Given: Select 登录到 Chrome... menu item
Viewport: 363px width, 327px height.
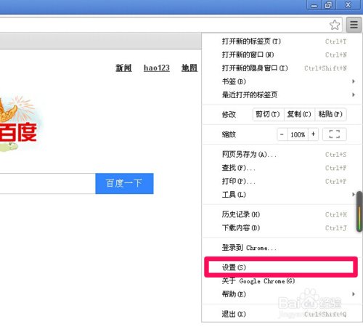Looking at the screenshot, I should coord(282,248).
